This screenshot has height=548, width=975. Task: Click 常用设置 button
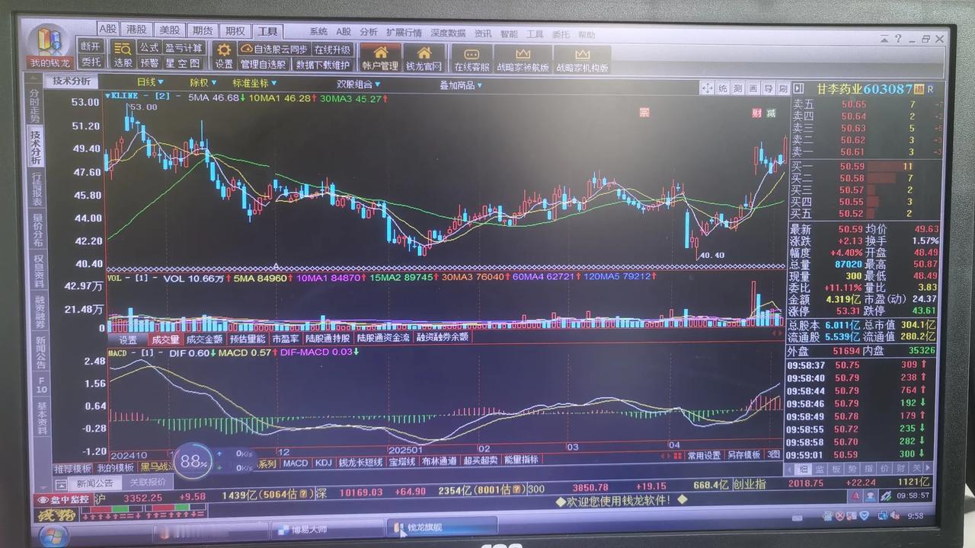click(704, 455)
